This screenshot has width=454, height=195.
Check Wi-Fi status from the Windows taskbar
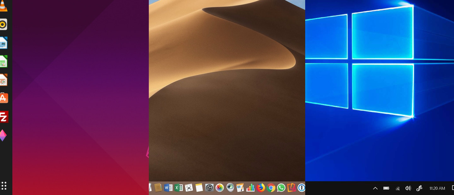pyautogui.click(x=397, y=188)
